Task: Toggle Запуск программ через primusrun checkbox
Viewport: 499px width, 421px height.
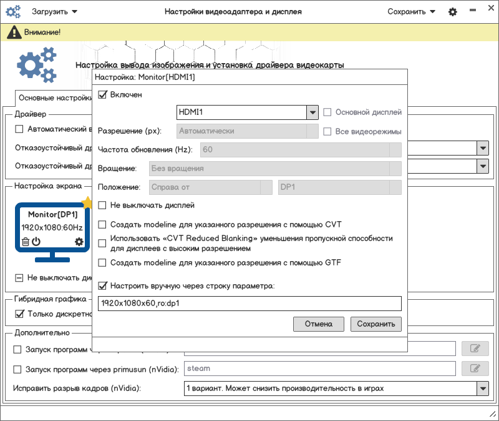Action: pos(17,369)
